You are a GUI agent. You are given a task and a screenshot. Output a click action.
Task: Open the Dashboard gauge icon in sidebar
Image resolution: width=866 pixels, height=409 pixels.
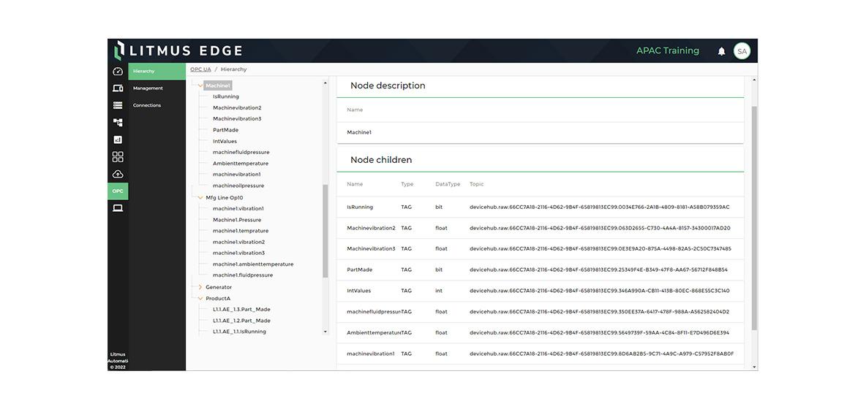[x=118, y=71]
